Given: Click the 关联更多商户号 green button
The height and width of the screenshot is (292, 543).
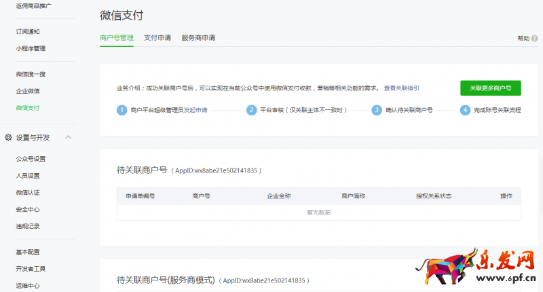Looking at the screenshot, I should (490, 88).
